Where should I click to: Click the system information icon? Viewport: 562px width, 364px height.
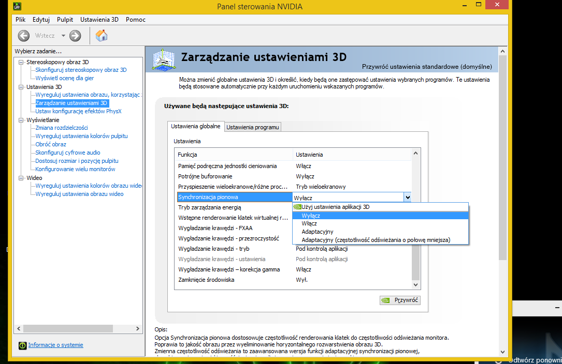pos(23,345)
